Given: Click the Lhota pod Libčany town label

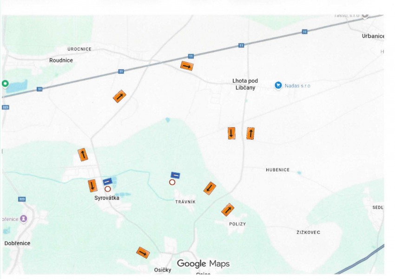Looking at the screenshot, I should click(245, 84).
